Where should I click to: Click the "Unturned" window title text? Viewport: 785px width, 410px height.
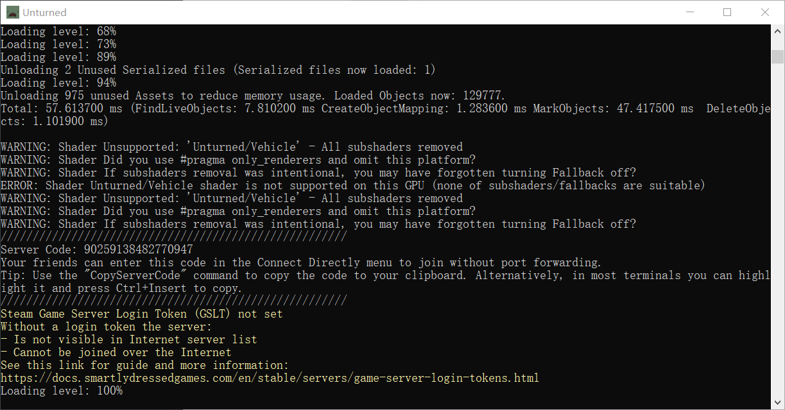tap(44, 12)
